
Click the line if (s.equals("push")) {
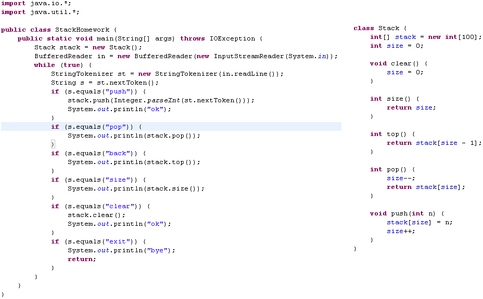pos(98,91)
